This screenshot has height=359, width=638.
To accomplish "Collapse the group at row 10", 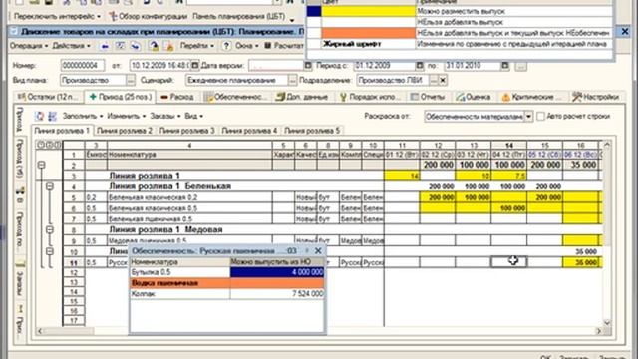I will tap(50, 251).
